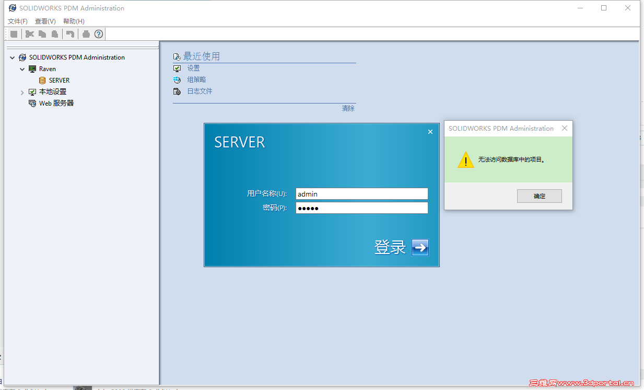Screen dimensions: 644x390
Task: Click the 日志文件 icon under 最近使用
Action: tap(177, 91)
